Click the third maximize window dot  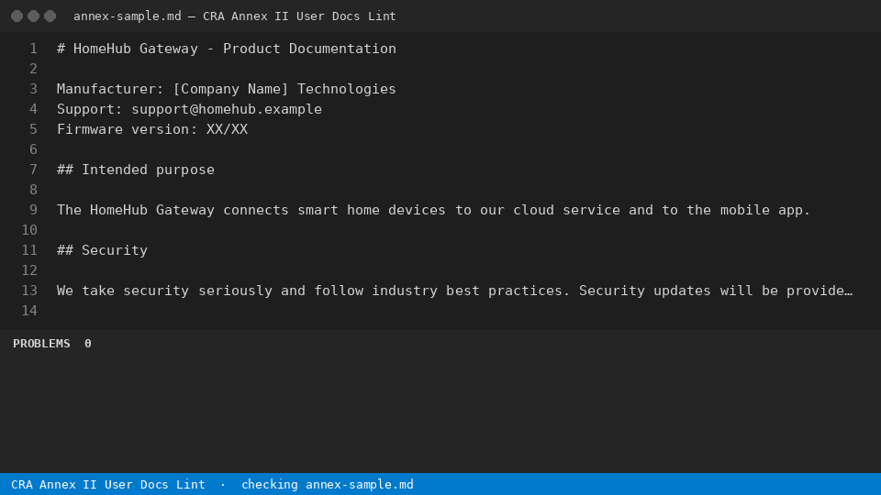[50, 16]
